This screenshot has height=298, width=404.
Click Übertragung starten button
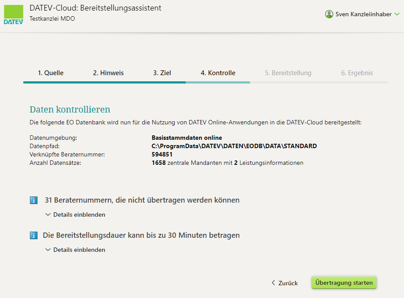click(x=344, y=283)
